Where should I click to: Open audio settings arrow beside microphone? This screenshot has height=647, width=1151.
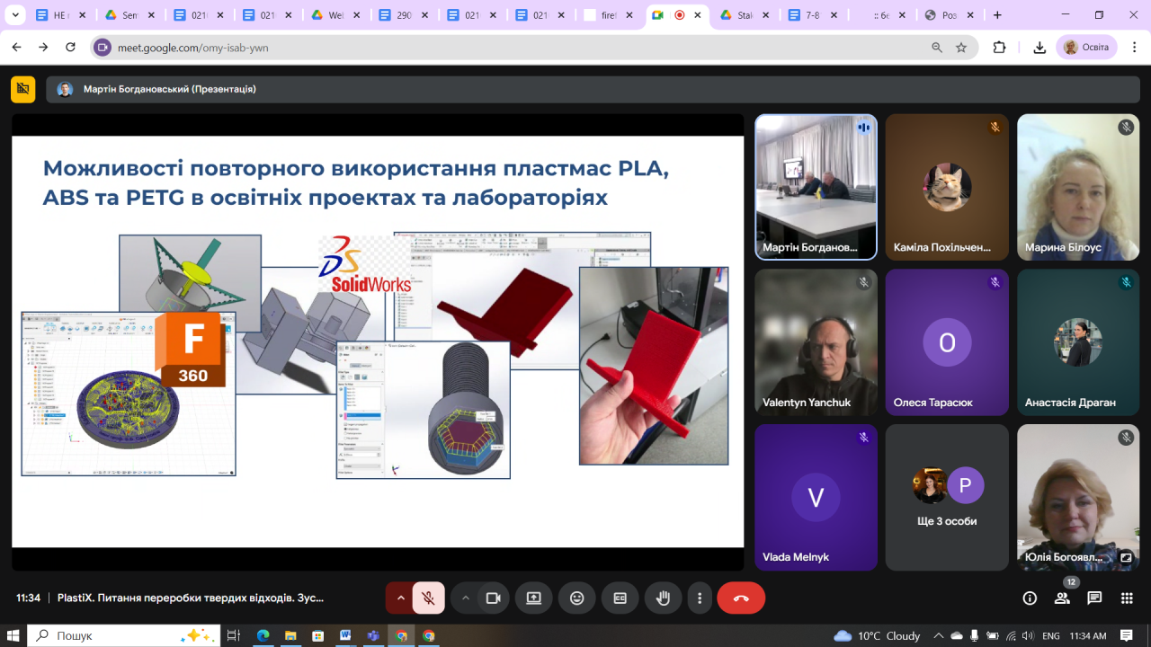tap(400, 598)
